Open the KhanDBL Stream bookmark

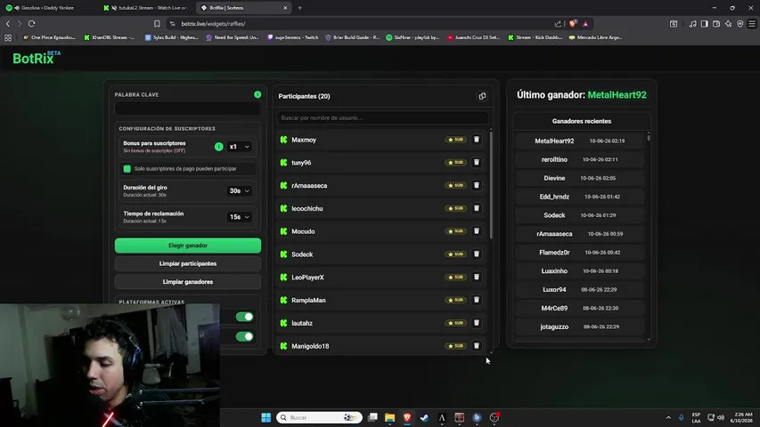click(110, 37)
